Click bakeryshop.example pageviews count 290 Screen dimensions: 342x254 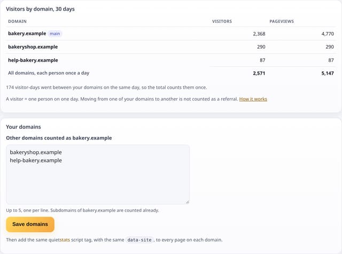point(330,47)
